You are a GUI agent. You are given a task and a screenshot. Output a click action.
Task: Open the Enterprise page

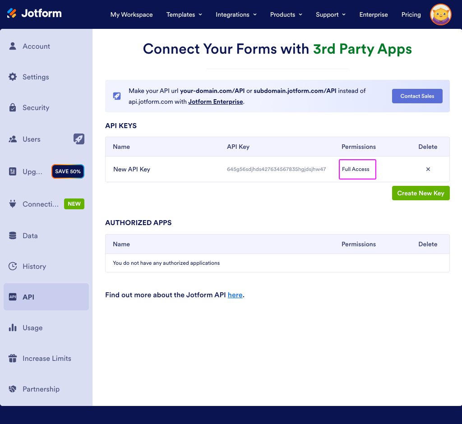click(x=373, y=14)
